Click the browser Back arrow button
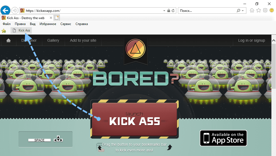 pyautogui.click(x=5, y=10)
